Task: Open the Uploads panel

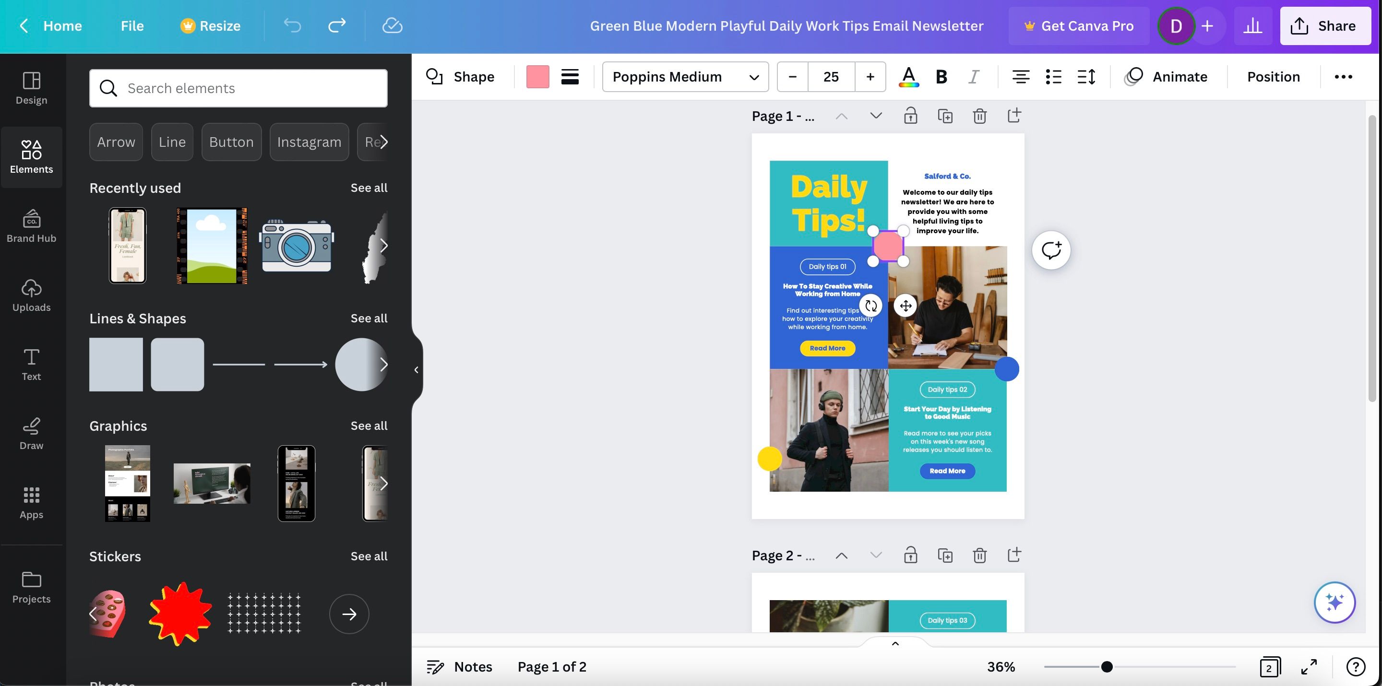Action: pyautogui.click(x=31, y=295)
